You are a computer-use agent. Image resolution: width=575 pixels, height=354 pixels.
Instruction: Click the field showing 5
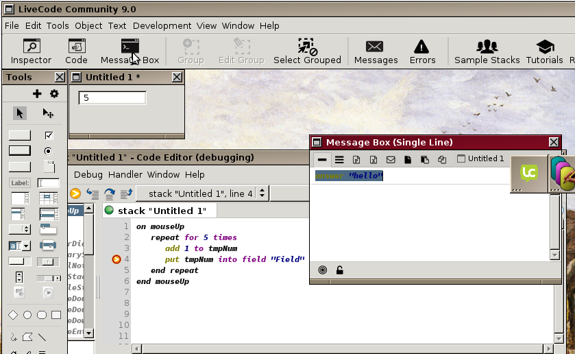[x=112, y=98]
